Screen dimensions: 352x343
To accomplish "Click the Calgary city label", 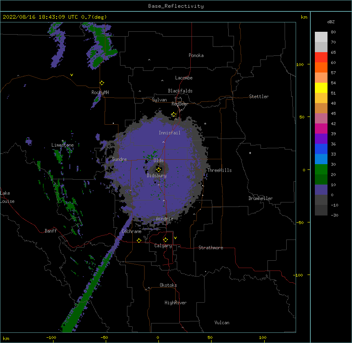I will click(163, 246).
